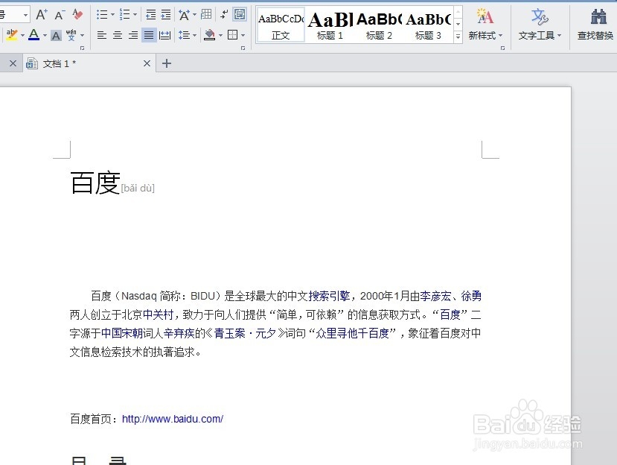Screen dimensions: 617x465
Task: Expand bulleted list dropdown arrow
Action: (112, 15)
